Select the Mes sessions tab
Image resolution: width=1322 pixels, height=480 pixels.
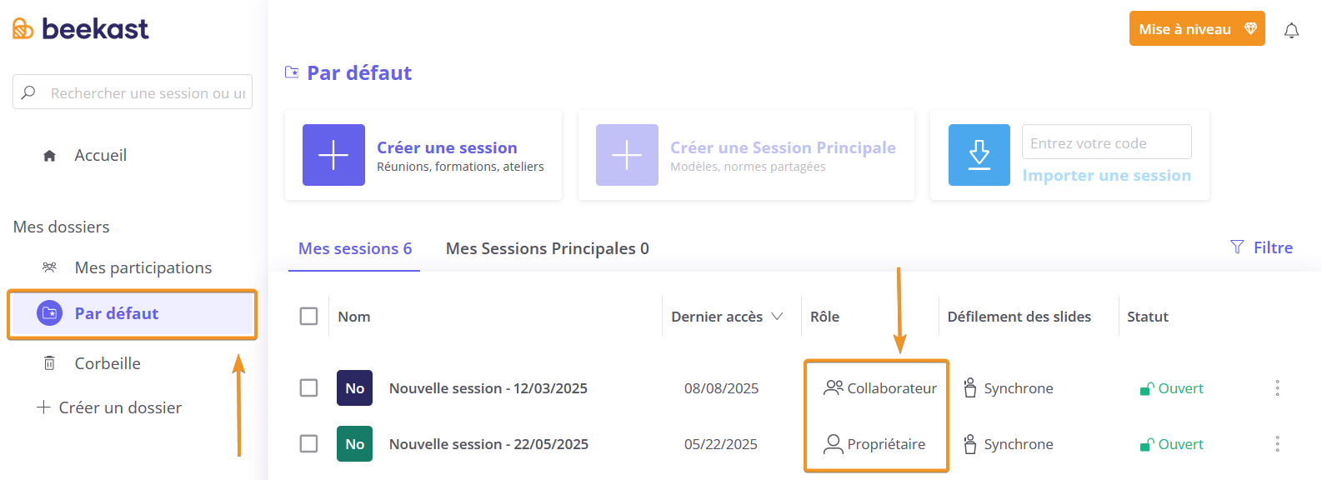[x=355, y=248]
